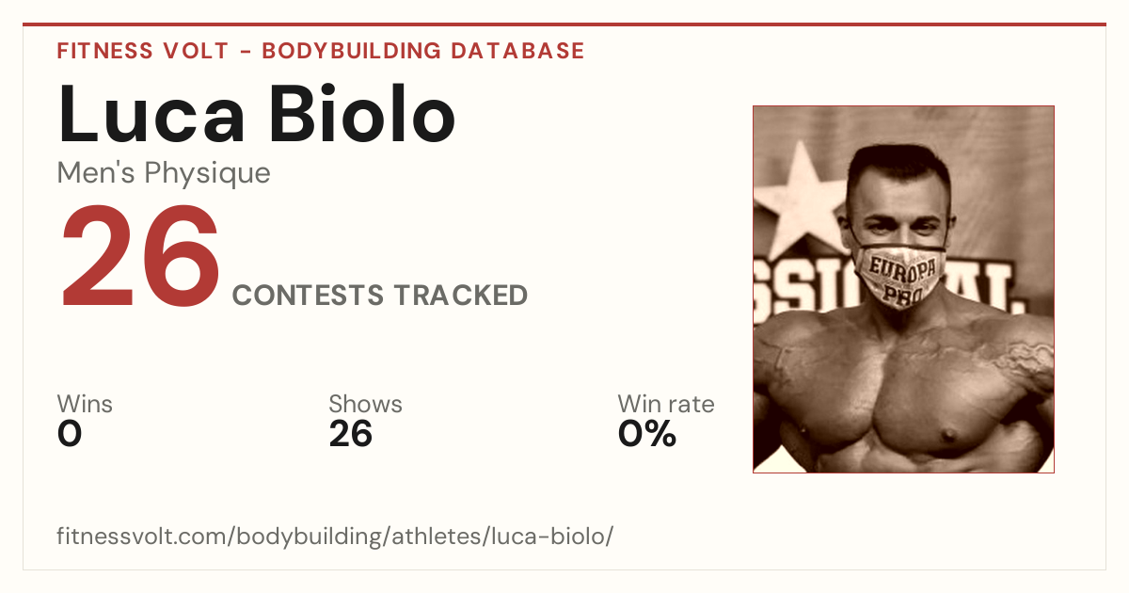Click the Shows value 26
Viewport: 1129px width, 593px height.
(351, 434)
